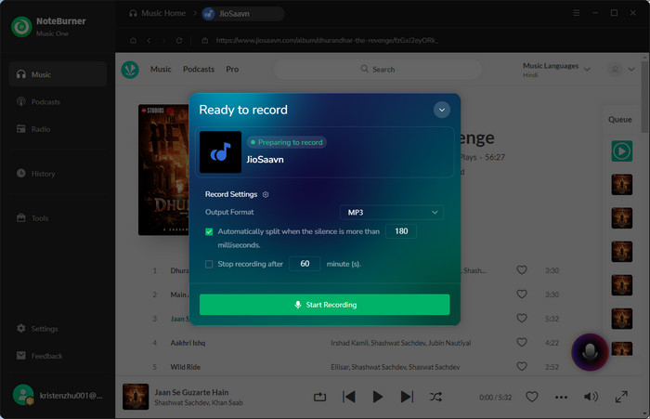Screen dimensions: 650x419
Task: Collapse the Ready to record panel
Action: point(442,110)
